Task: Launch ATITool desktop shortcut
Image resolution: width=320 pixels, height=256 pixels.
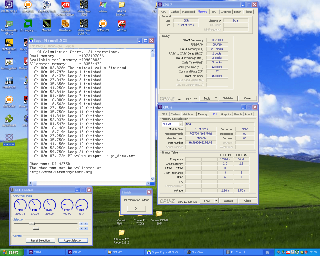Action: pyautogui.click(x=122, y=26)
